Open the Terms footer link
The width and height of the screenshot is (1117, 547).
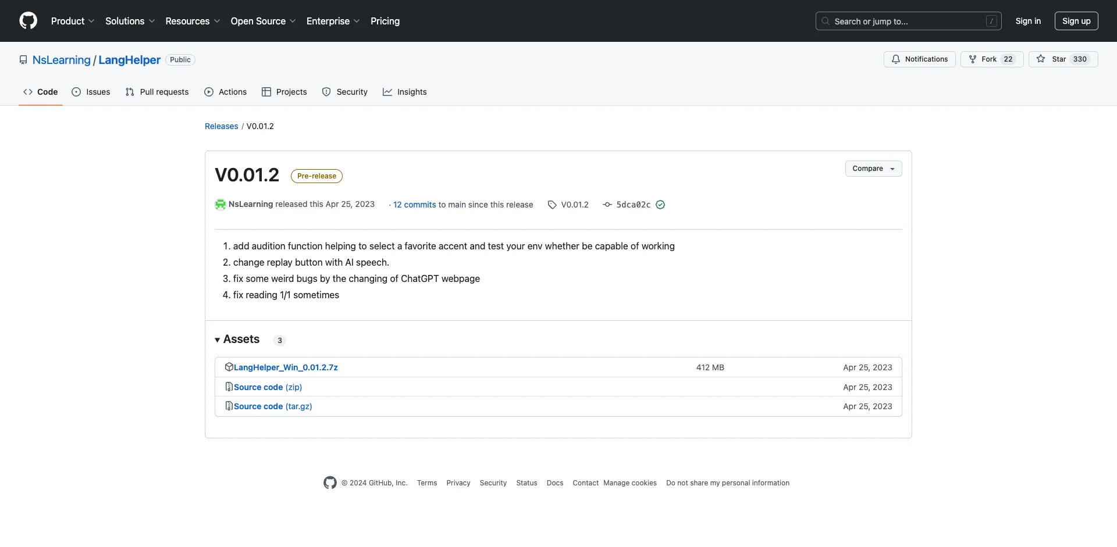(x=427, y=483)
